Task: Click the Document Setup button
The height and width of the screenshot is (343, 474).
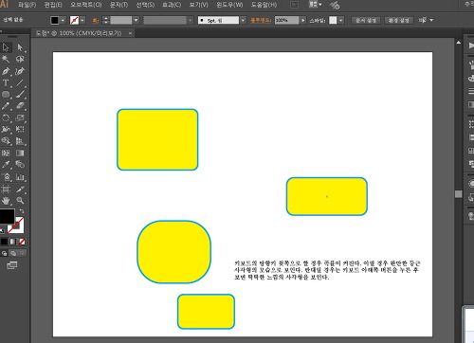Action: coord(366,20)
